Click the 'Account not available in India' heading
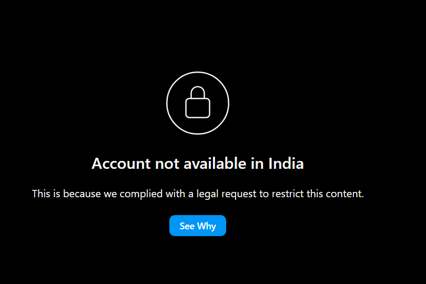The image size is (426, 284). [x=198, y=164]
